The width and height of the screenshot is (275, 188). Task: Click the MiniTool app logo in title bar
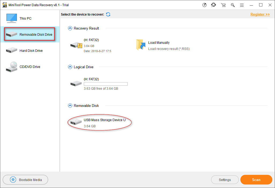(x=5, y=5)
